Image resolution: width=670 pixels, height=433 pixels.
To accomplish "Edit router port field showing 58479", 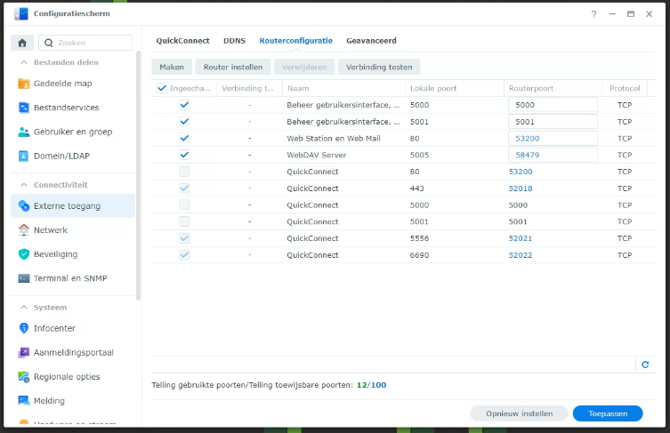I will click(x=553, y=155).
